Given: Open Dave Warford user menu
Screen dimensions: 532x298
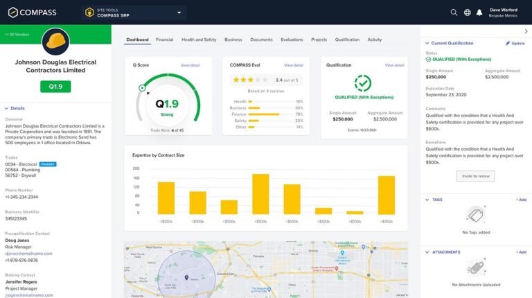Looking at the screenshot, I should [x=503, y=12].
